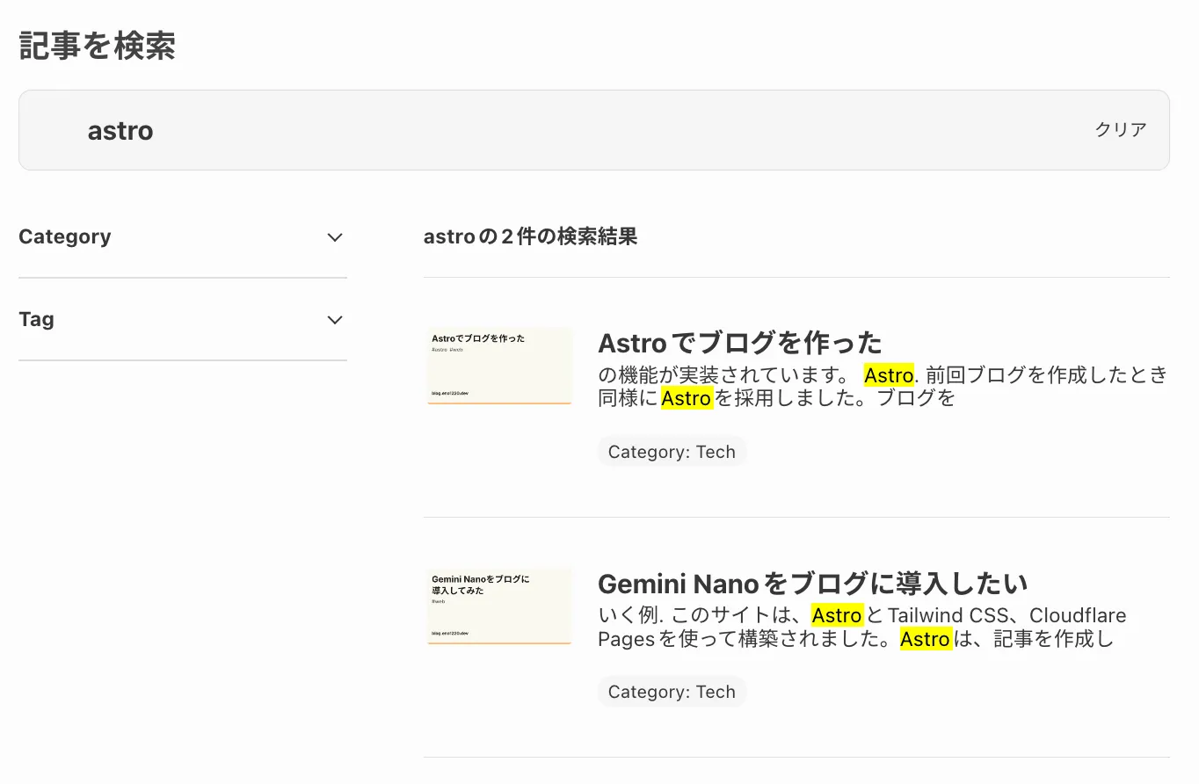Open the Gemini Nanoをブログに導入したい article title
This screenshot has width=1199, height=784.
[x=812, y=583]
